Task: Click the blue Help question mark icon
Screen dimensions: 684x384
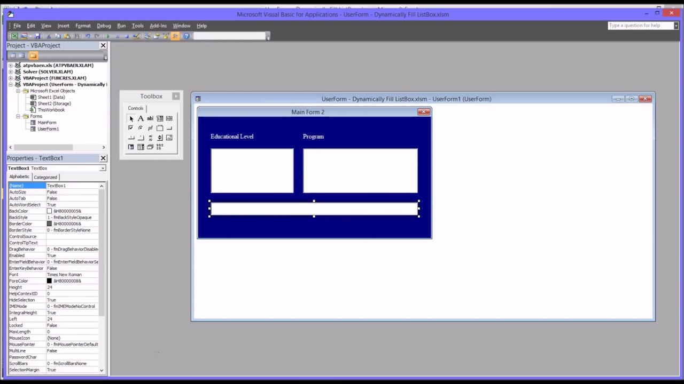Action: [x=186, y=36]
